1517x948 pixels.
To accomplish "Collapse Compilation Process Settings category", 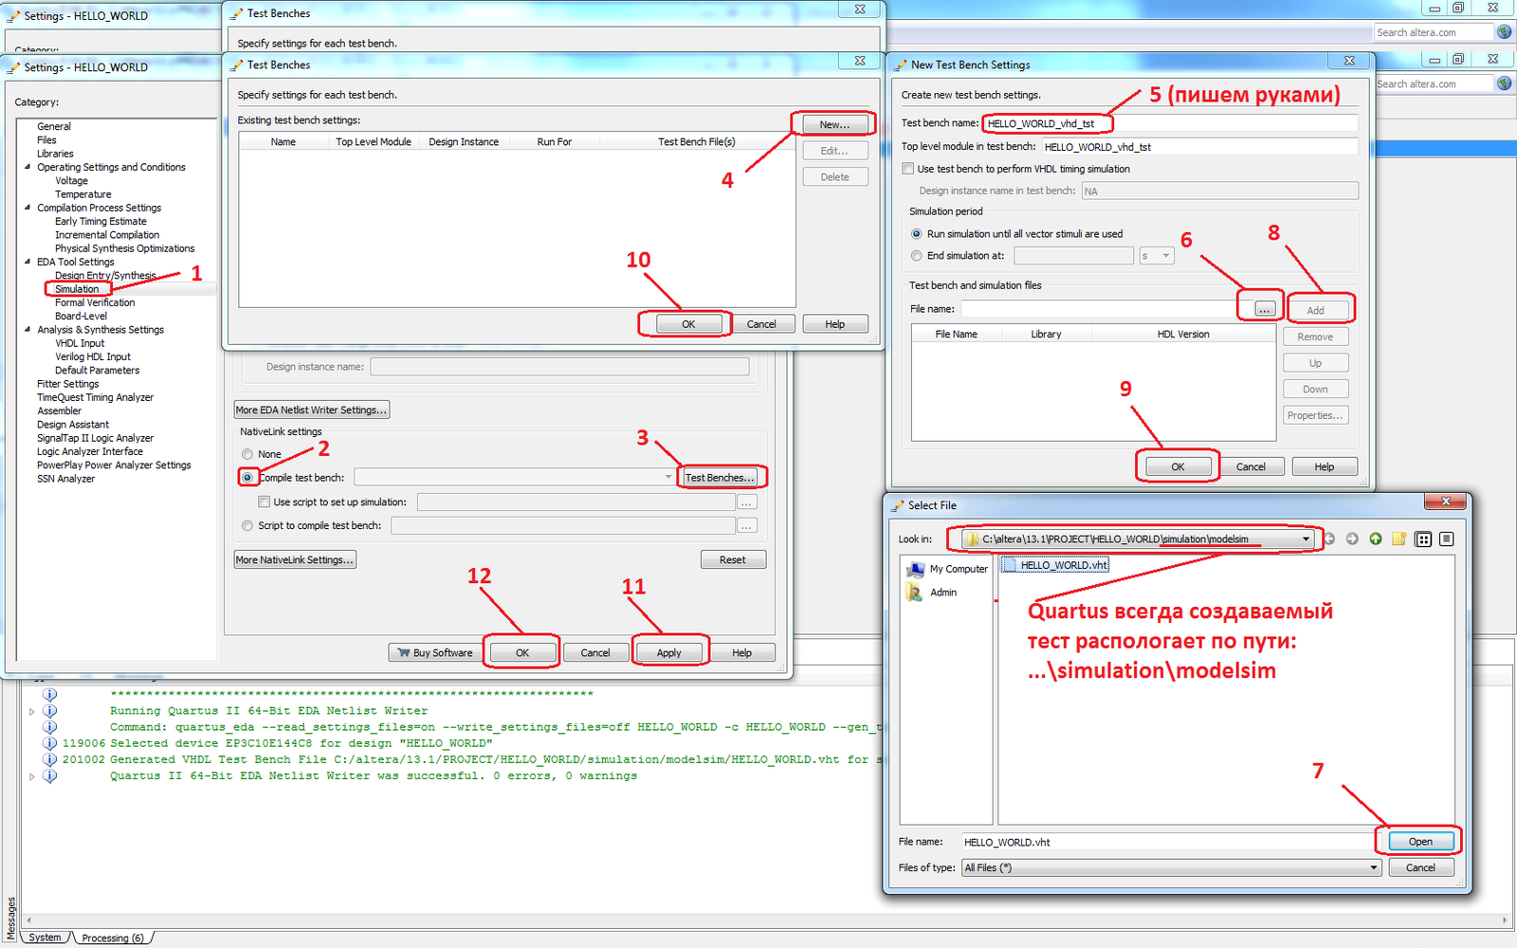I will pos(27,208).
